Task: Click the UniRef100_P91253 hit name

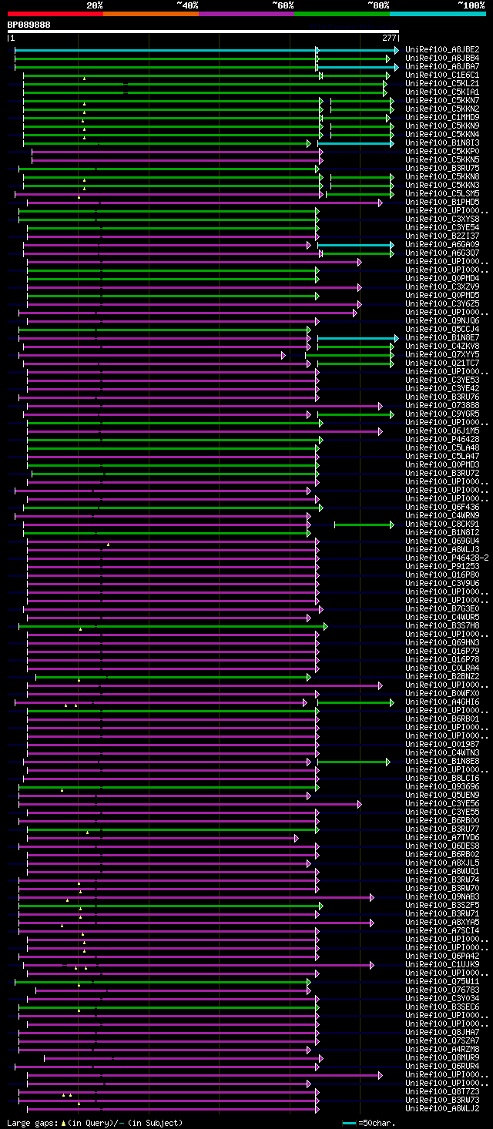Action: 442,566
